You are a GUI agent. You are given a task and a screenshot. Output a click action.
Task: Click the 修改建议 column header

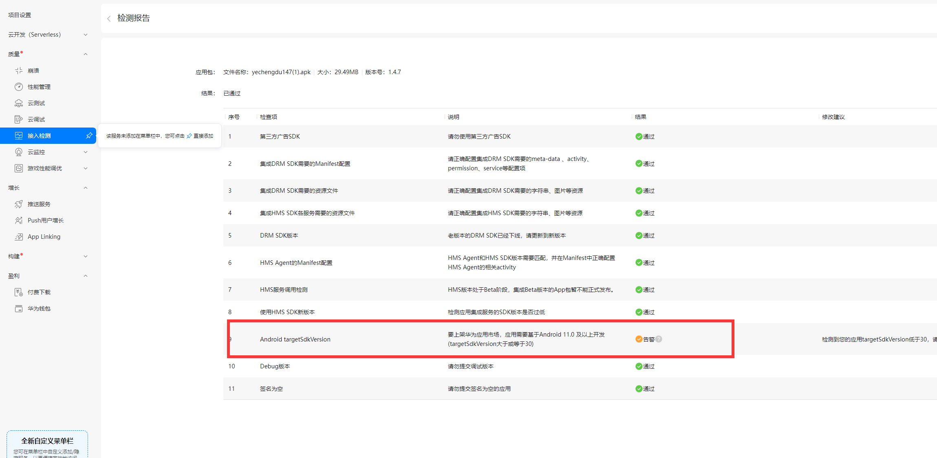[833, 117]
